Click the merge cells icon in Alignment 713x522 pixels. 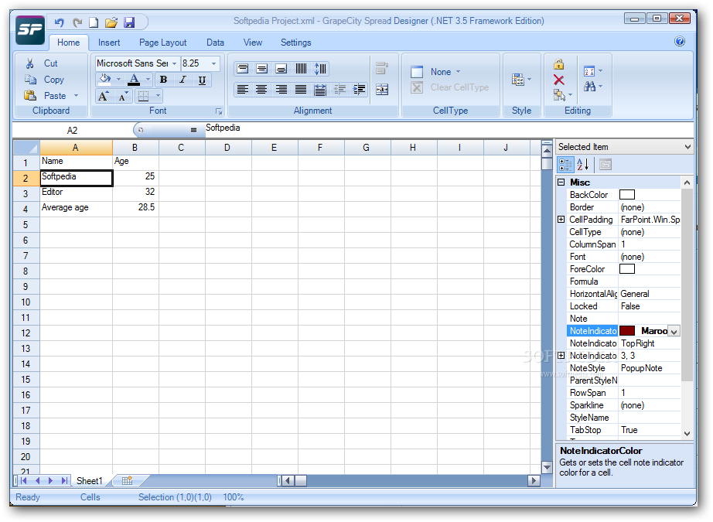(382, 89)
